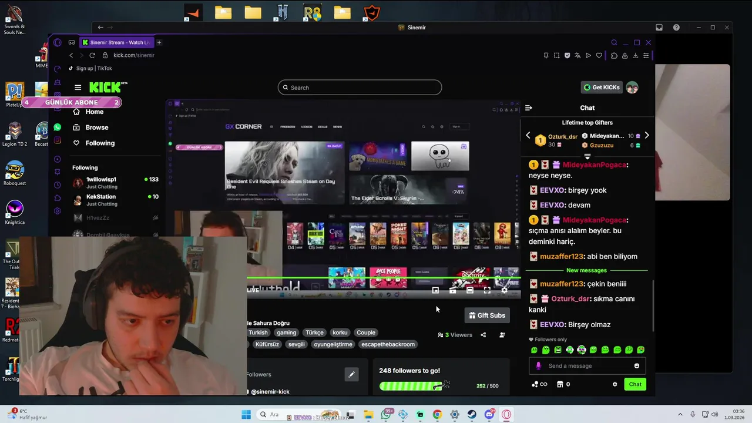Send the message using the green Chat button

[x=635, y=384]
